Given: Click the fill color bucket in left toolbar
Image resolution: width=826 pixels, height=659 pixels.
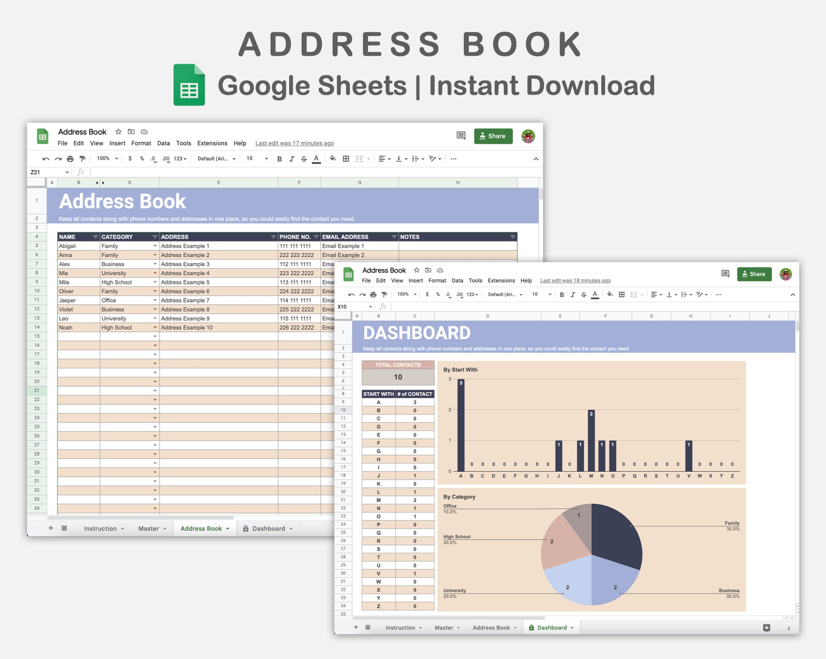Looking at the screenshot, I should pyautogui.click(x=333, y=158).
